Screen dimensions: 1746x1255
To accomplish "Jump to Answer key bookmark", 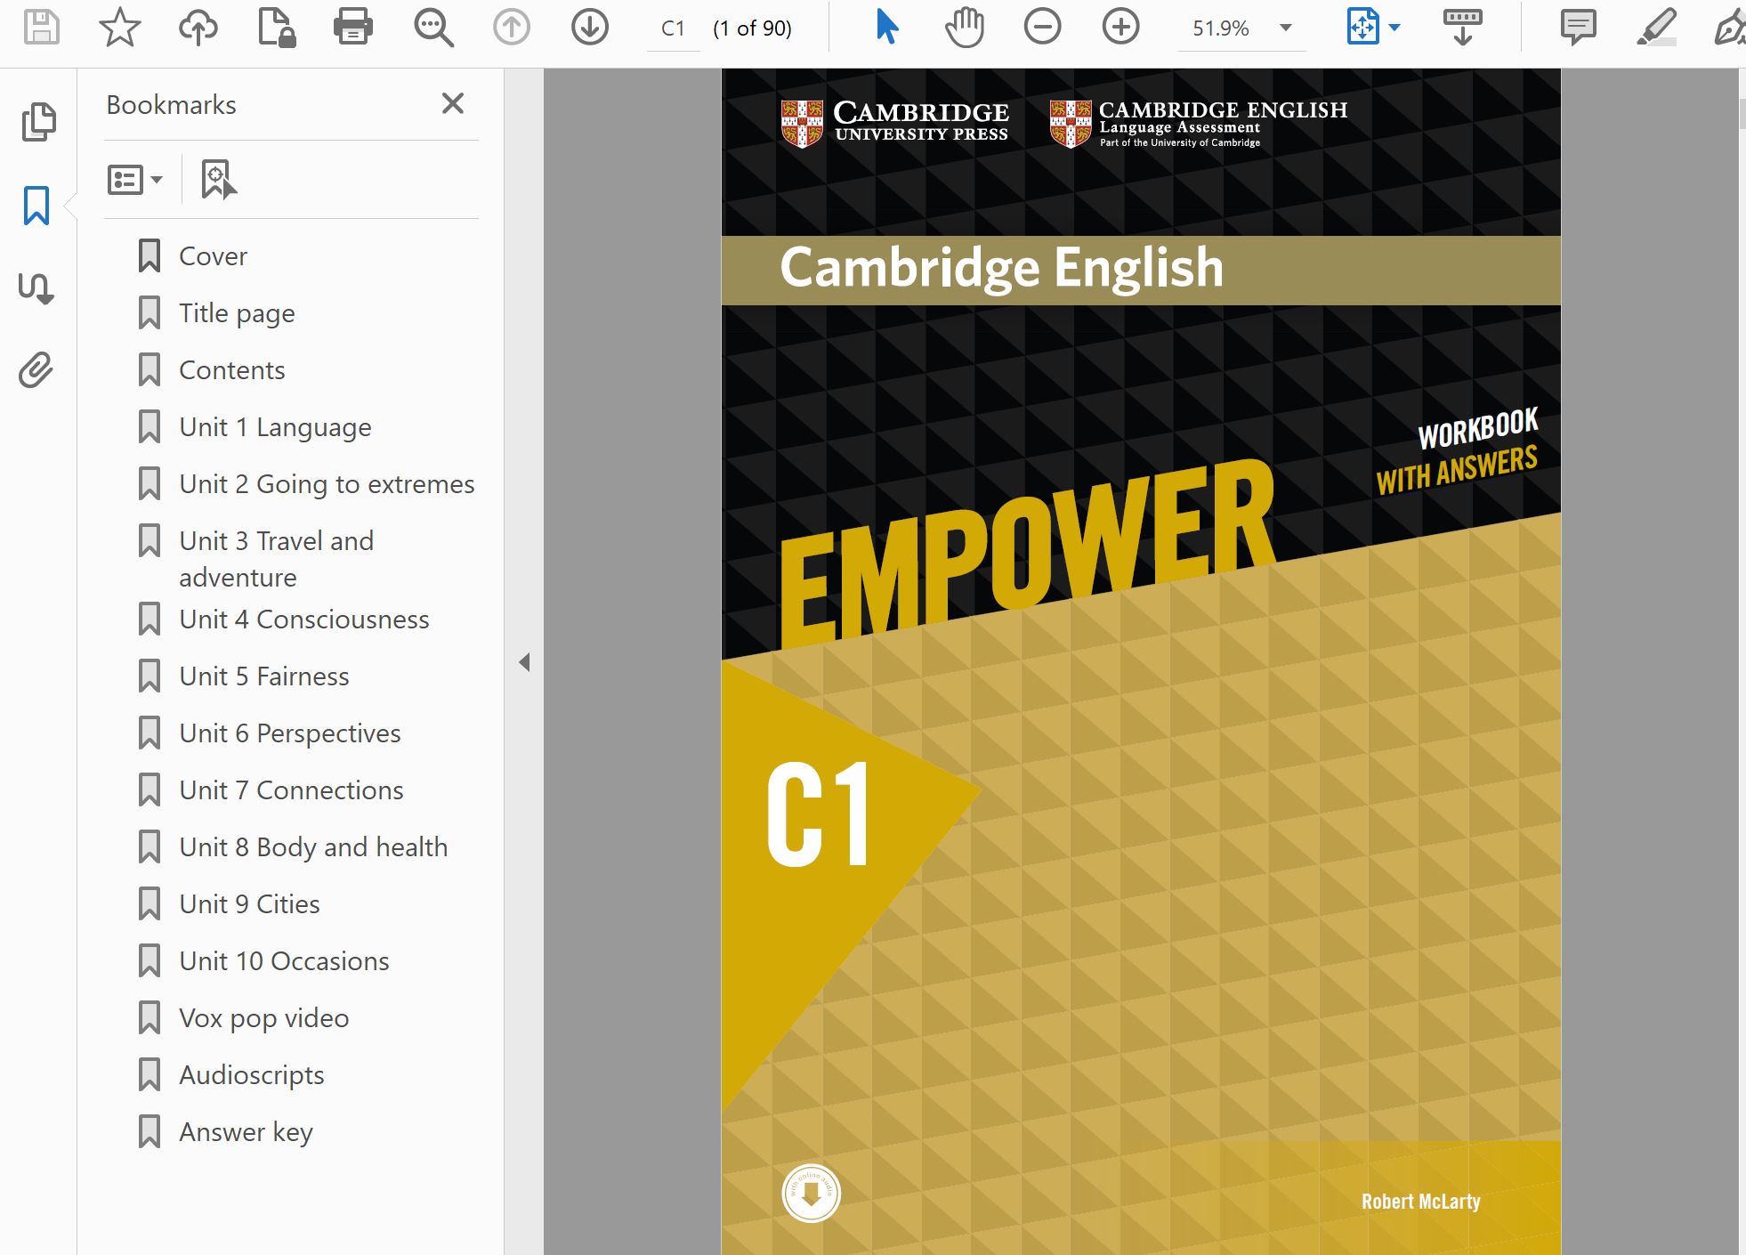I will [246, 1132].
